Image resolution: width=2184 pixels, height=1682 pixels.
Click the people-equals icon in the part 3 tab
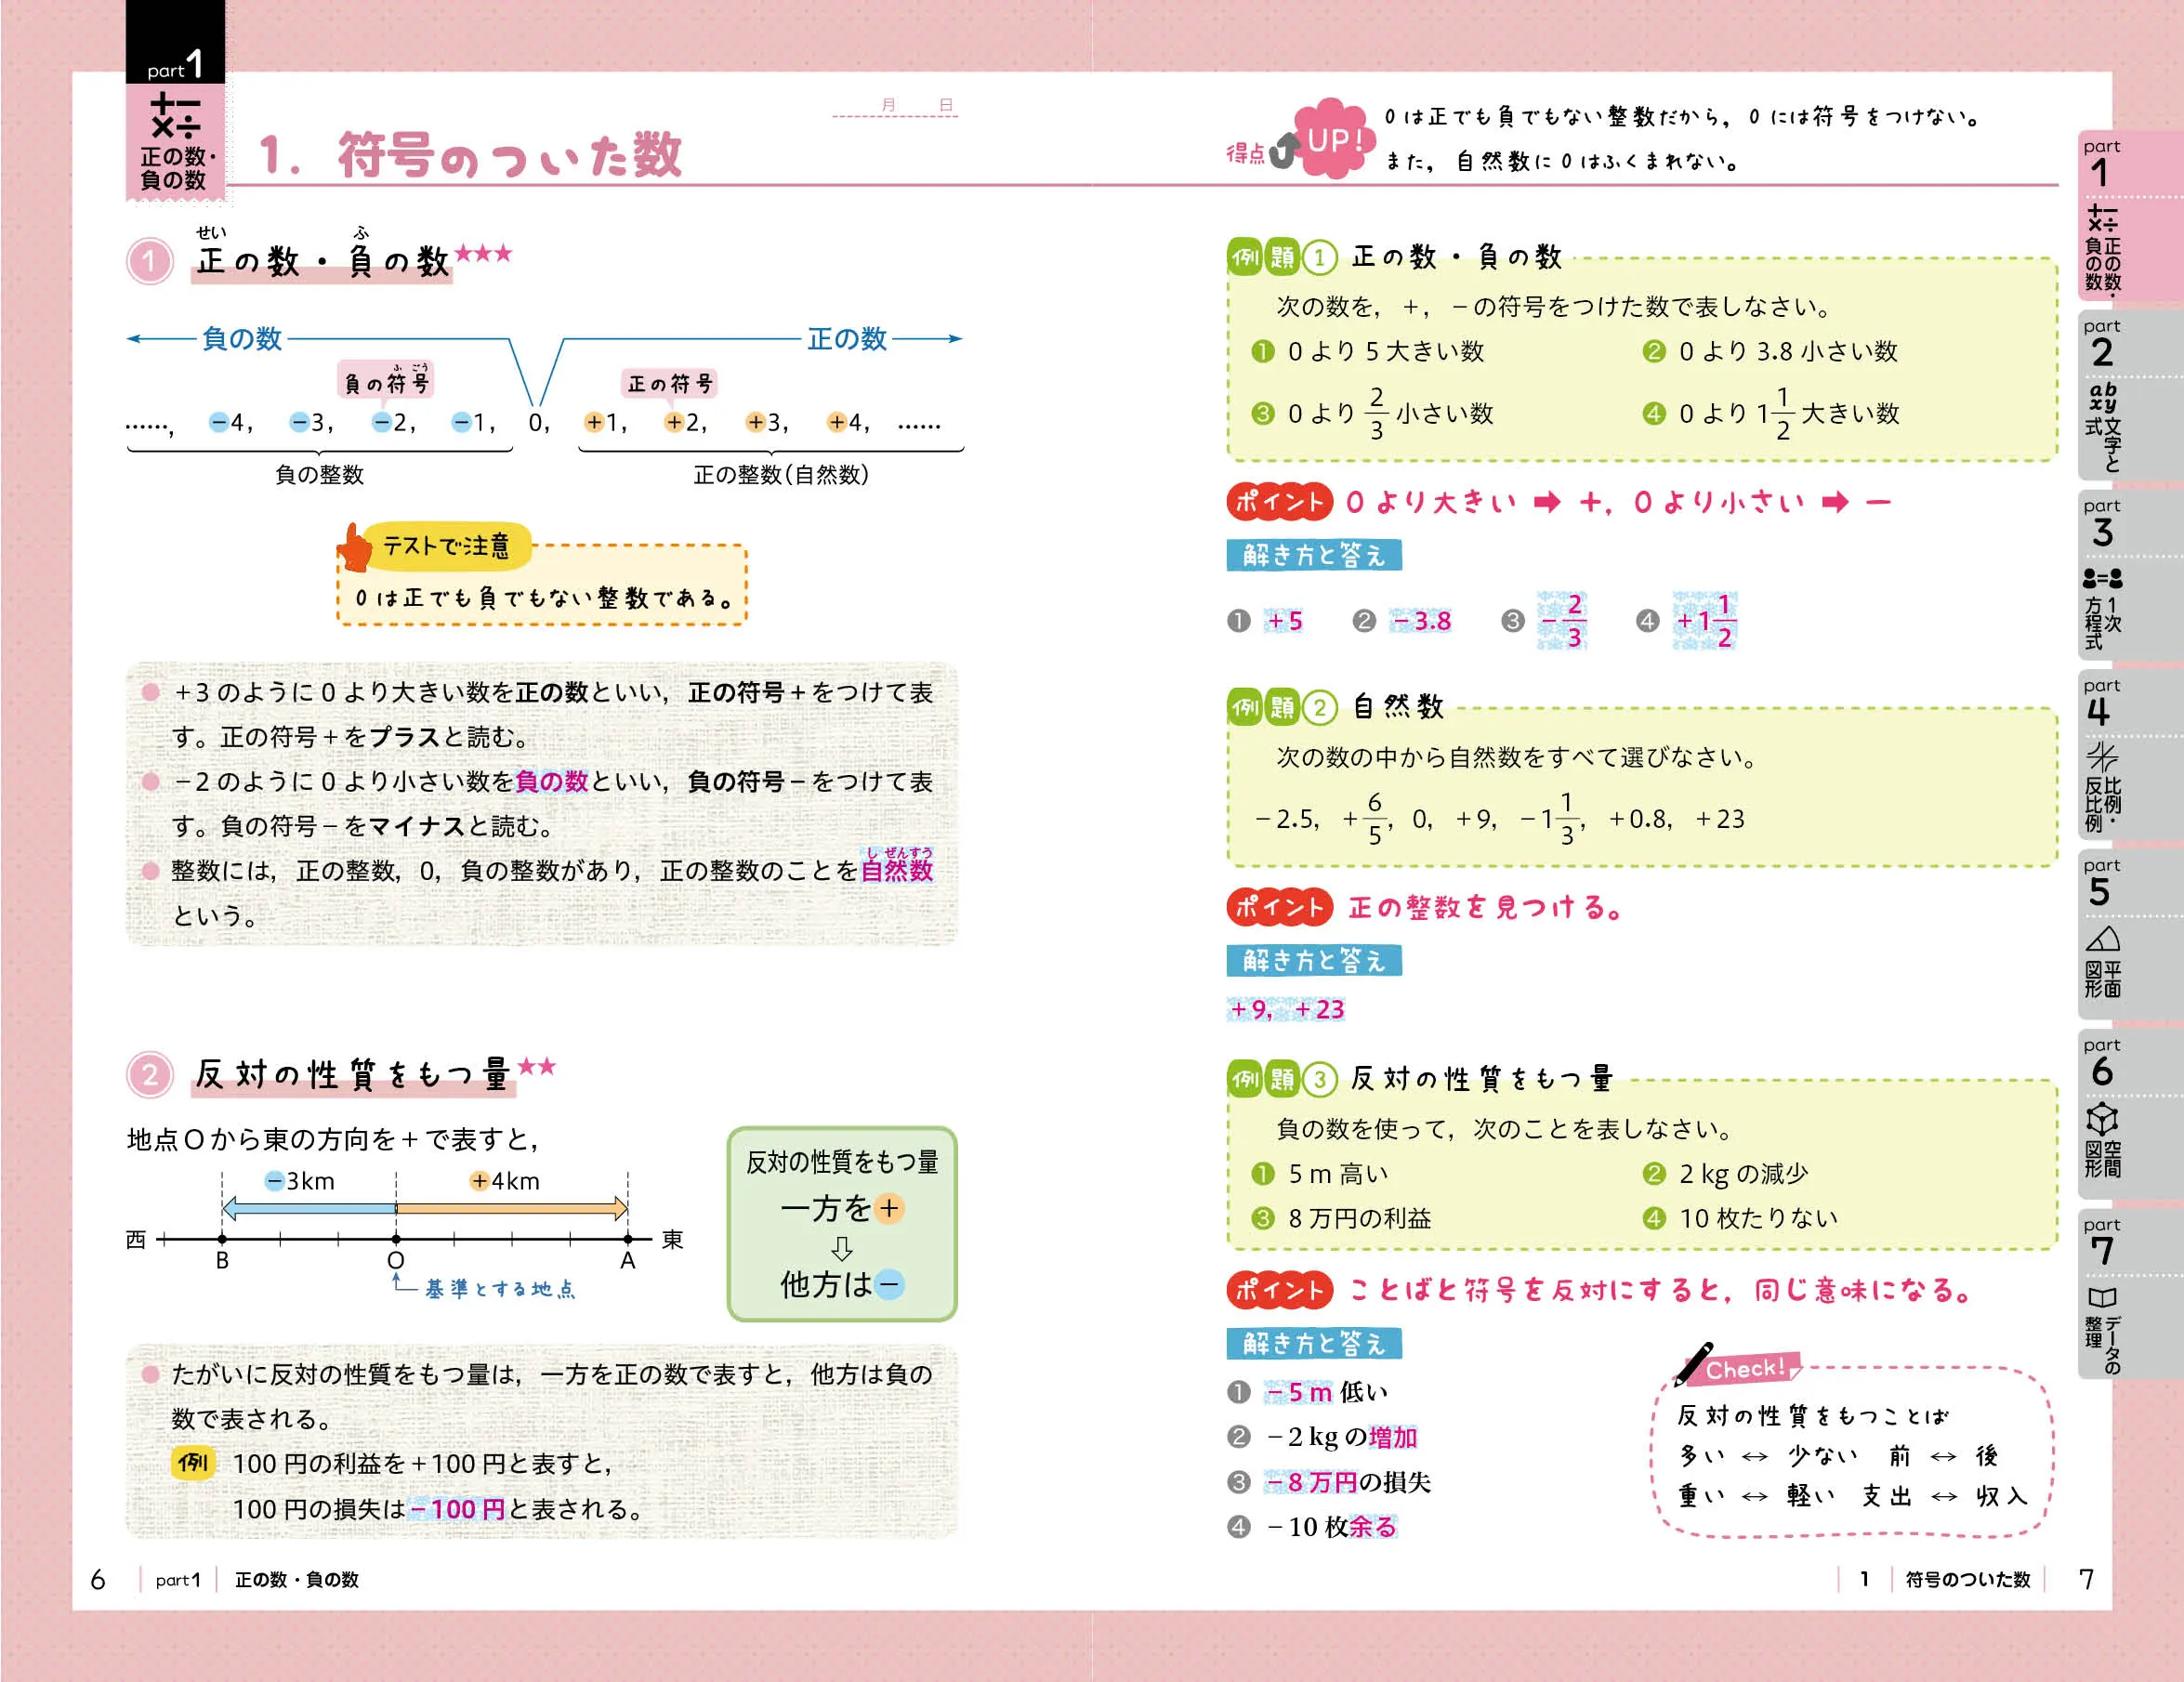point(2102,579)
